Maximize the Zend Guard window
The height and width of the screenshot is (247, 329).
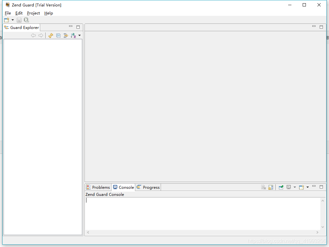point(304,5)
